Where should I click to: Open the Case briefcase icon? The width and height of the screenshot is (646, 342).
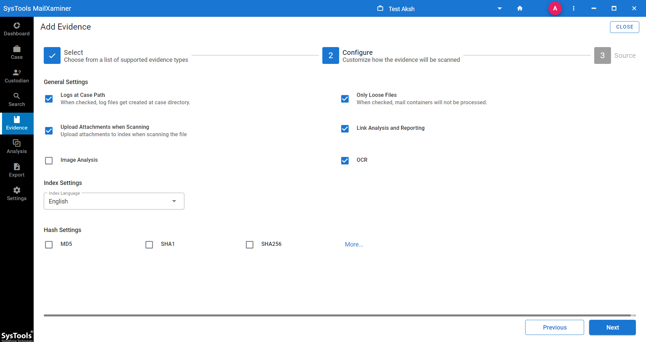pos(16,49)
